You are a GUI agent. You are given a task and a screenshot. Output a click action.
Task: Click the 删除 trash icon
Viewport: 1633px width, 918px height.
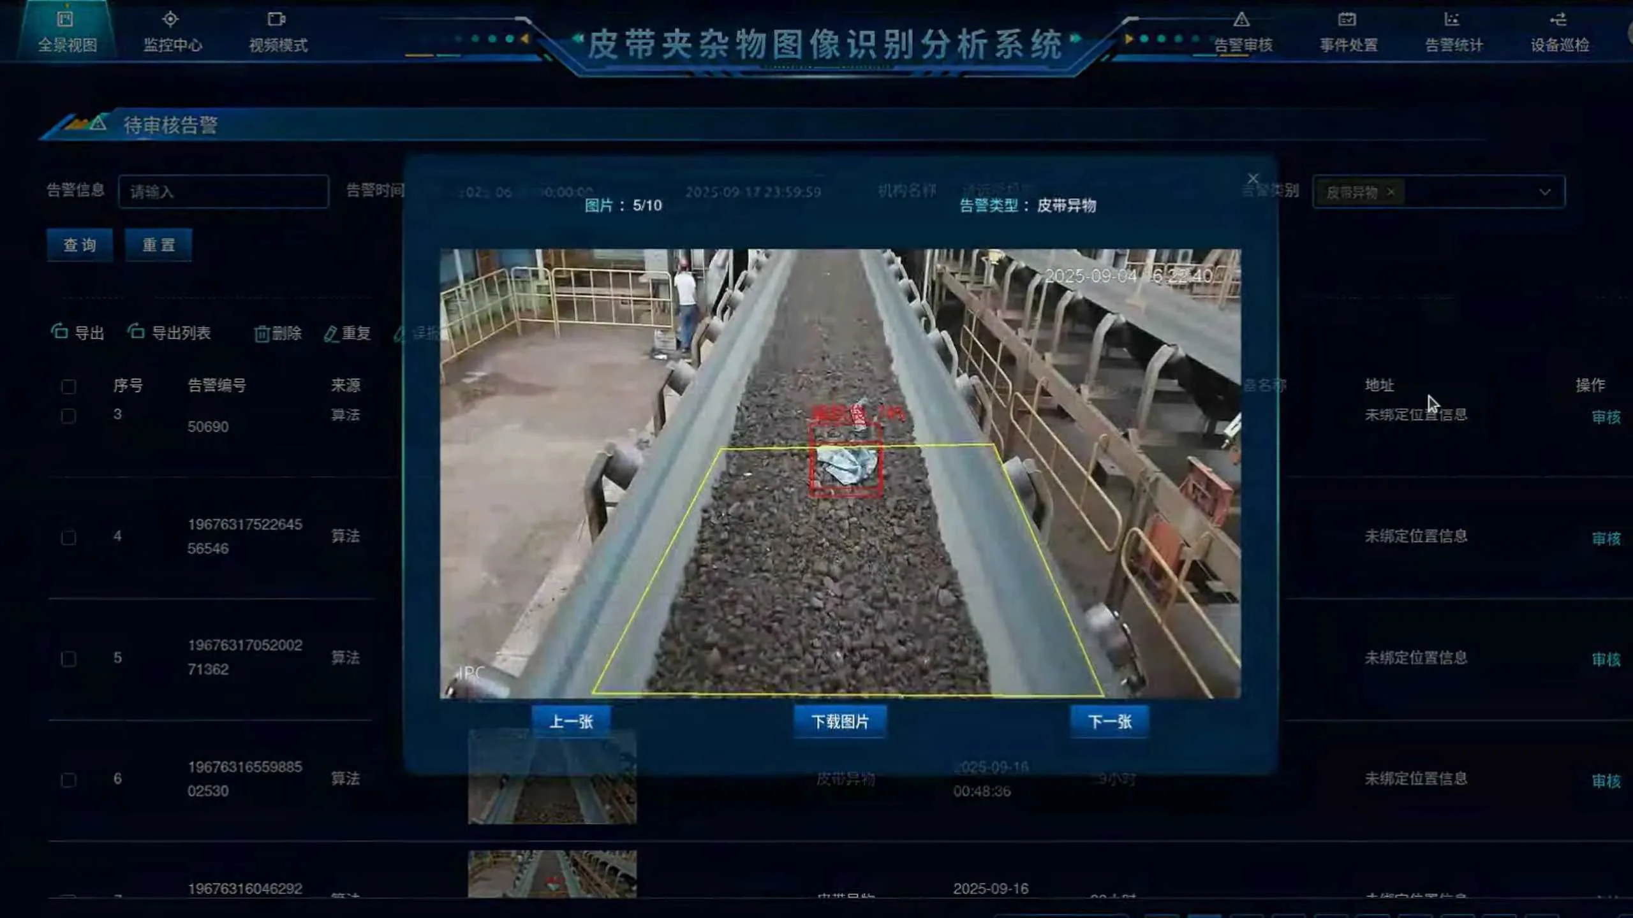tap(262, 333)
